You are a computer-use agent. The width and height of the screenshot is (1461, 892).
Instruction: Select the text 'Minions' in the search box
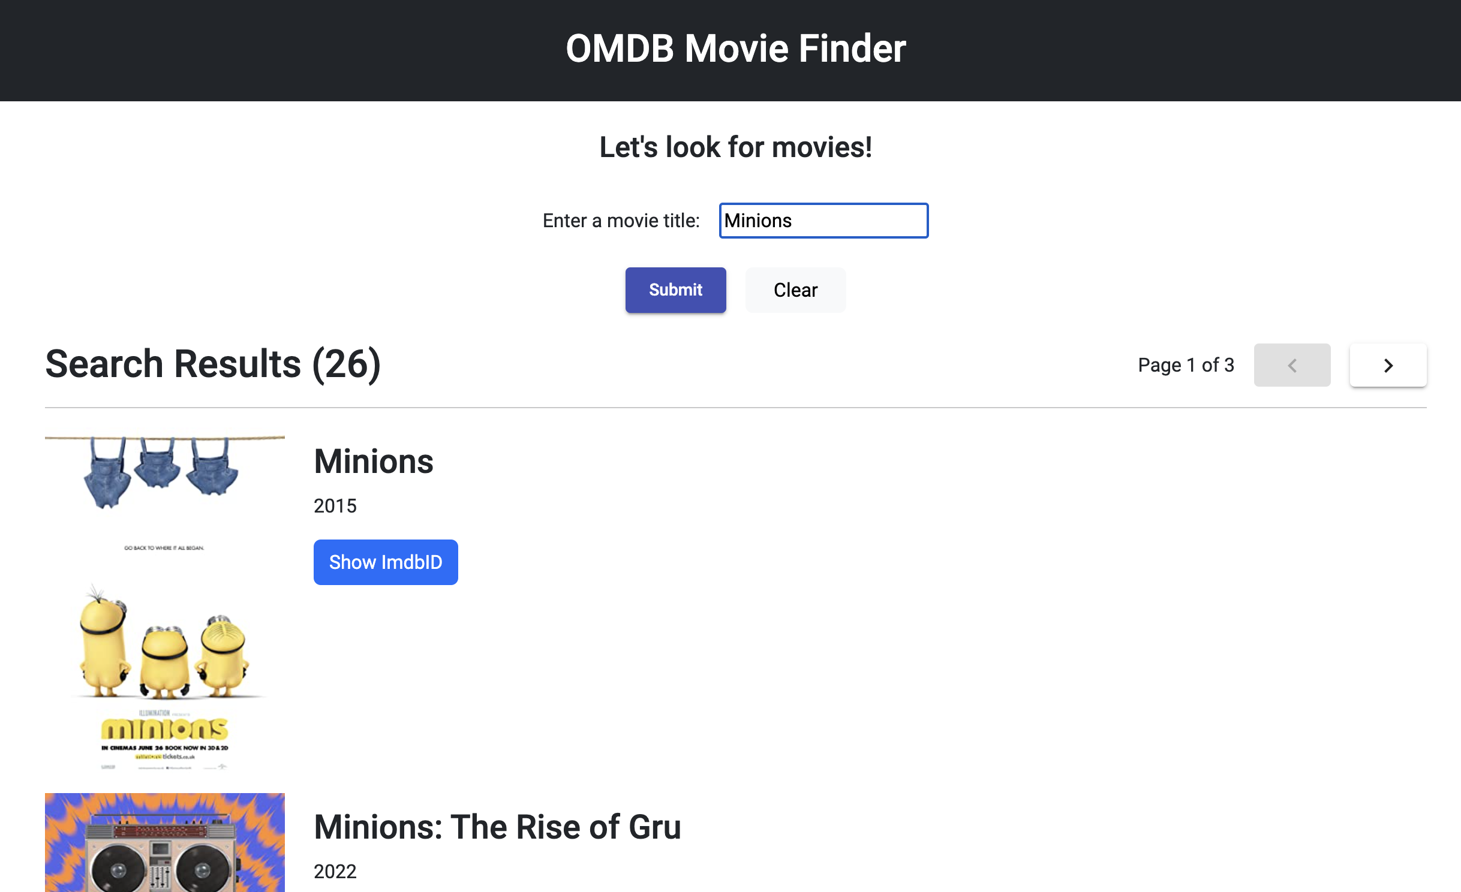(757, 221)
